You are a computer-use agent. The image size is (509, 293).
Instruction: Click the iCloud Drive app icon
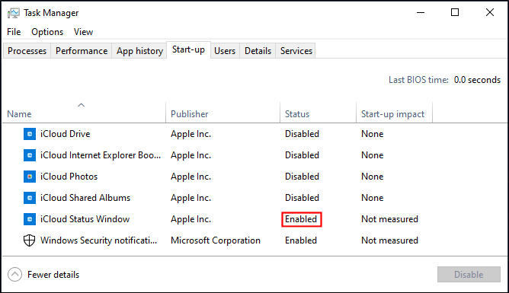pyautogui.click(x=30, y=134)
